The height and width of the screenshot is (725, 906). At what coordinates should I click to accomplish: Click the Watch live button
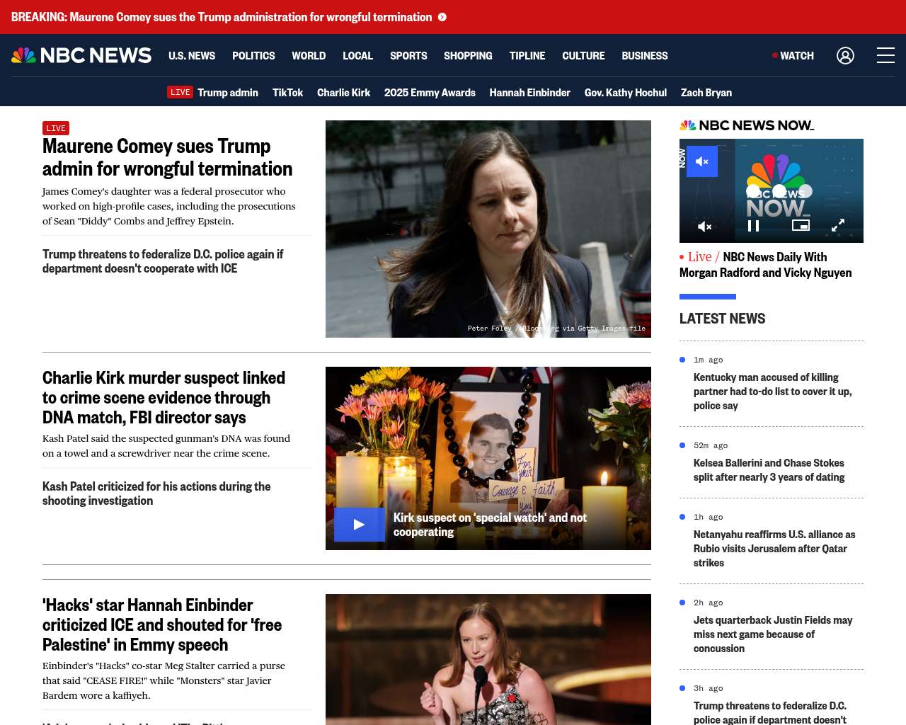click(793, 55)
